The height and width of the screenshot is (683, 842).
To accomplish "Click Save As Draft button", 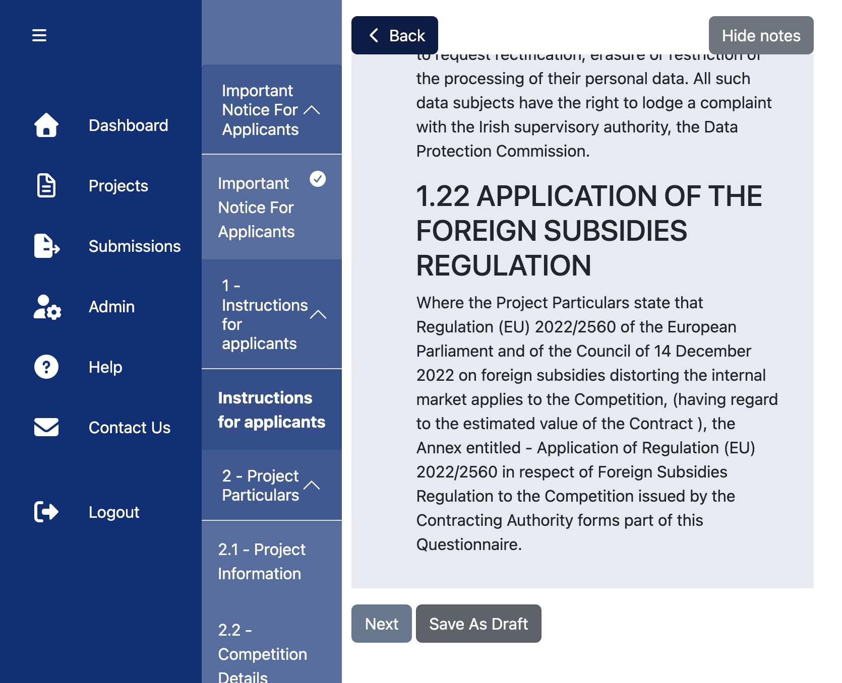I will click(x=478, y=624).
